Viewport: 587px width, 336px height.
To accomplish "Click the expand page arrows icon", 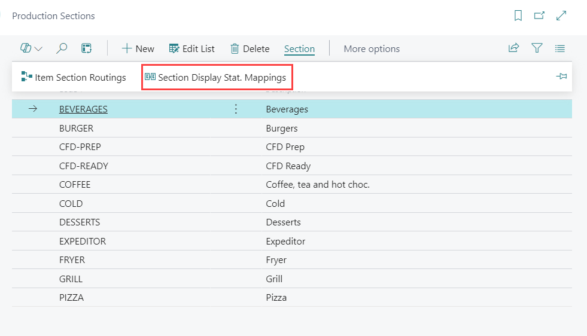I will tap(561, 16).
